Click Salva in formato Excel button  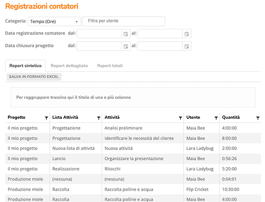[x=34, y=77]
